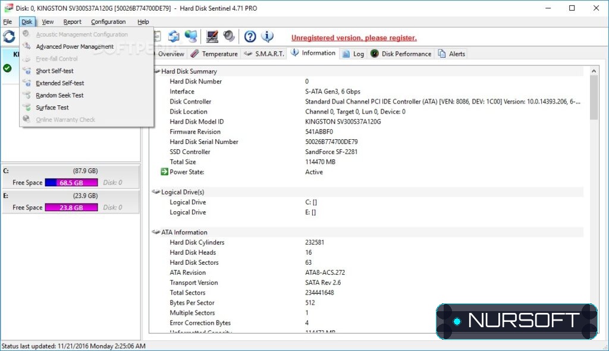Start the Extended Self-test

87,83
